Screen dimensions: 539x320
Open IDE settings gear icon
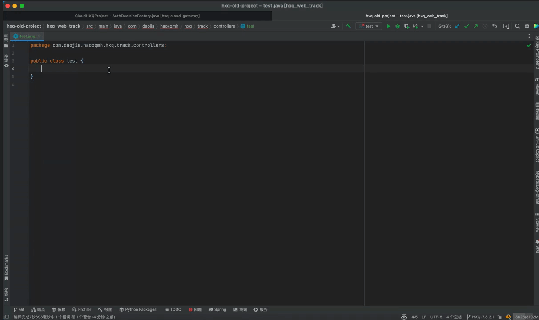point(527,26)
